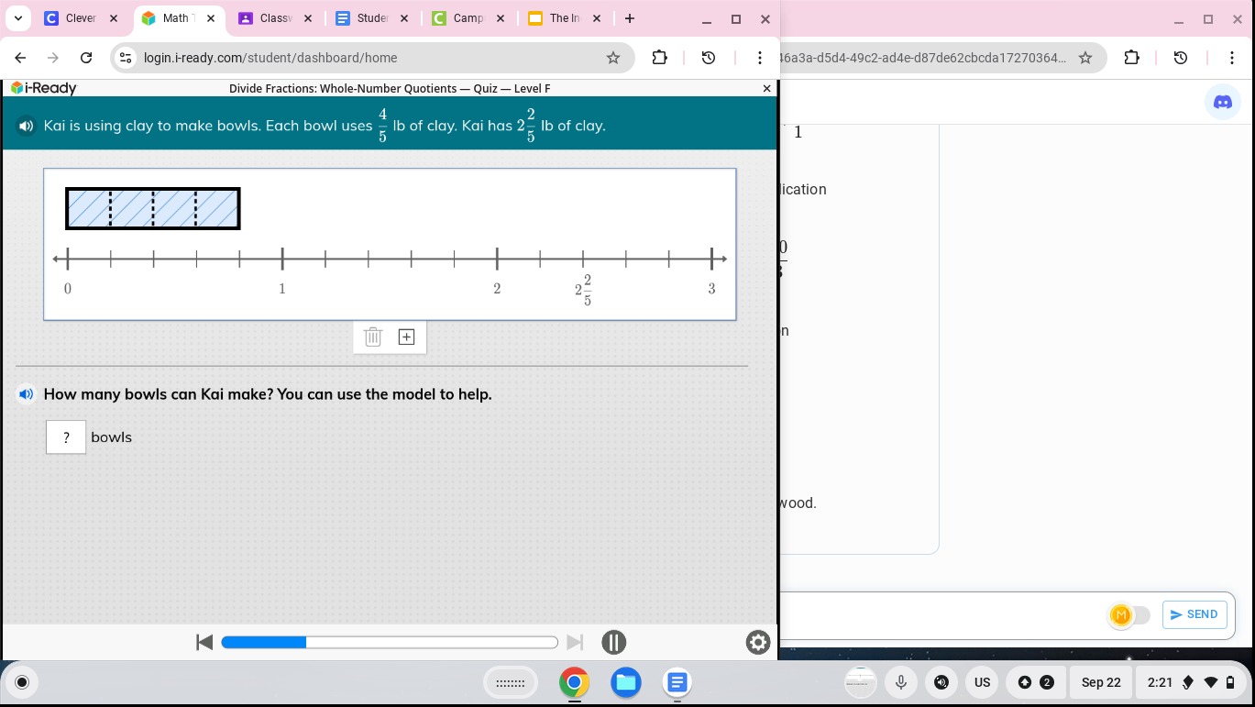Open the launcher button on the shelf
The width and height of the screenshot is (1255, 707).
click(22, 682)
